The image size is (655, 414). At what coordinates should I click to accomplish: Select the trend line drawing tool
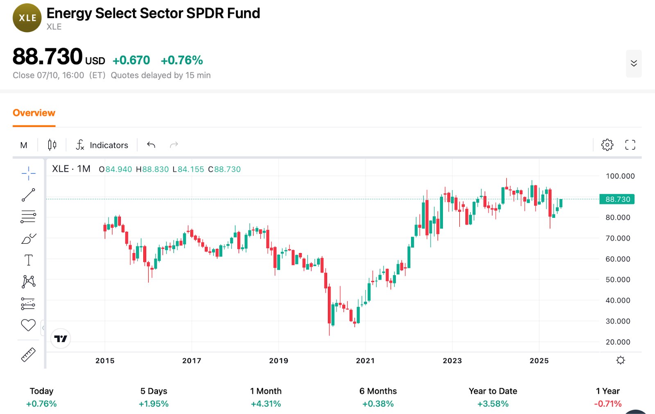click(28, 195)
